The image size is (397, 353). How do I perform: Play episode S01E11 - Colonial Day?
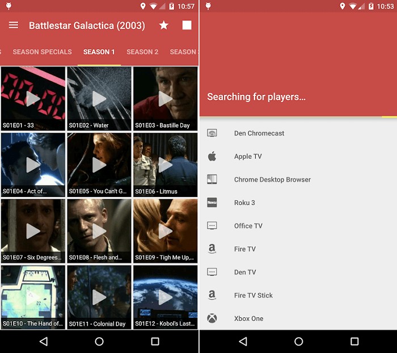point(99,297)
